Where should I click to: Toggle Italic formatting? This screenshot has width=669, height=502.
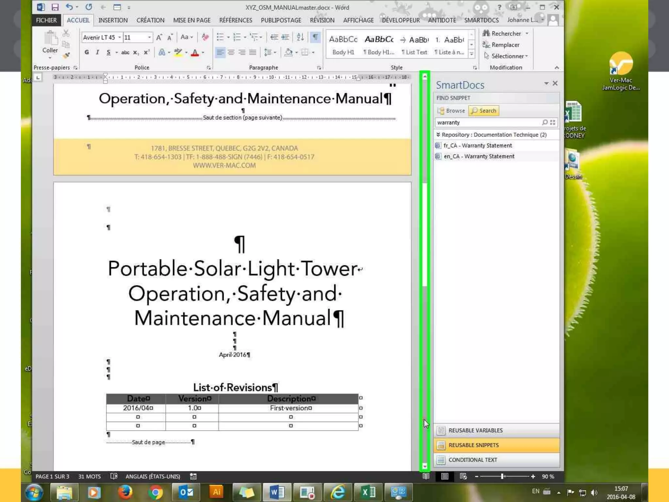pos(97,52)
